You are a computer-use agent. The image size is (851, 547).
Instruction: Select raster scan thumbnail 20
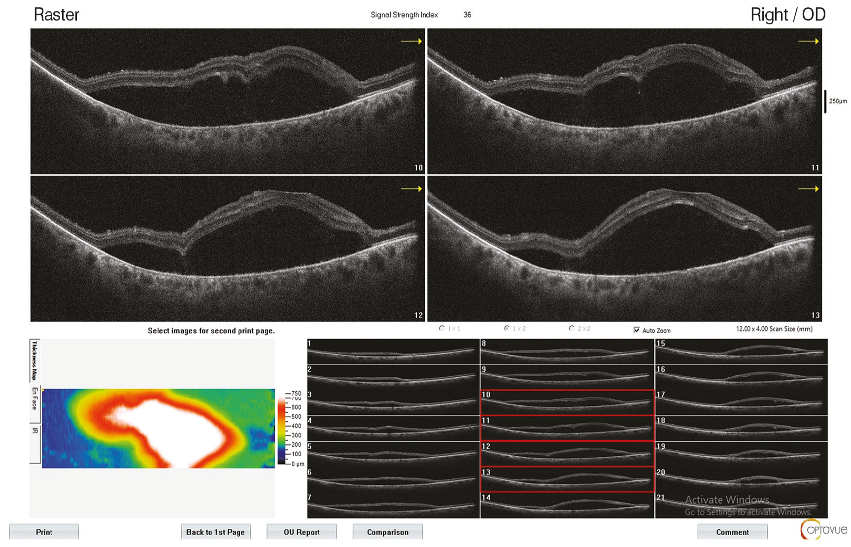tap(741, 479)
